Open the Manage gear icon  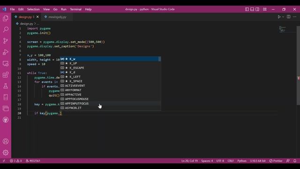pyautogui.click(x=6, y=153)
